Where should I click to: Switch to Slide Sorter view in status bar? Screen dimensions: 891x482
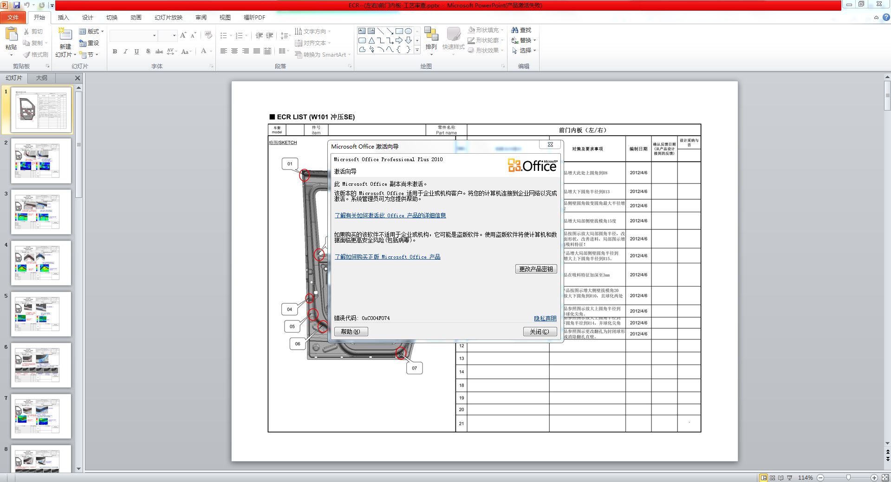click(772, 478)
